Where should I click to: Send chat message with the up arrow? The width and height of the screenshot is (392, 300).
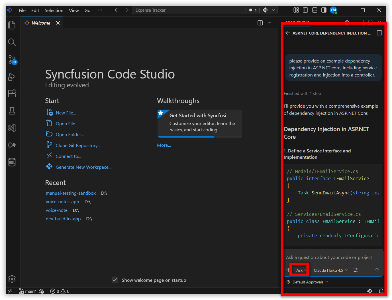tap(377, 270)
